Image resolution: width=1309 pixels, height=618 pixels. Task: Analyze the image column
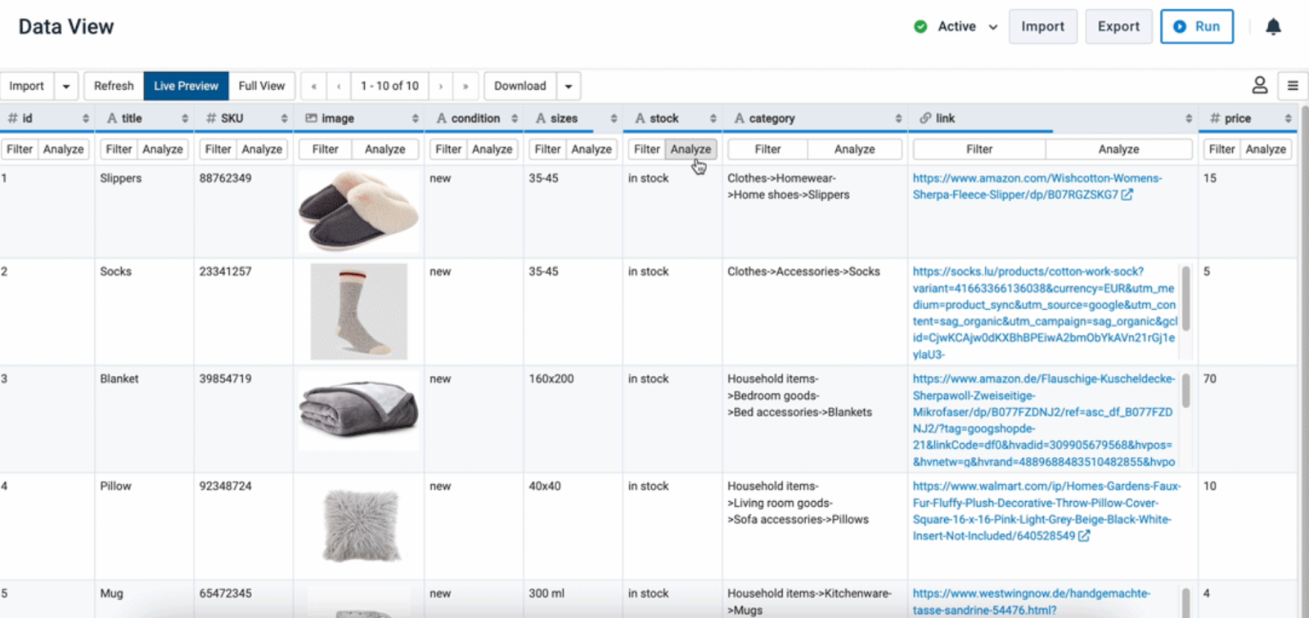[x=385, y=150]
